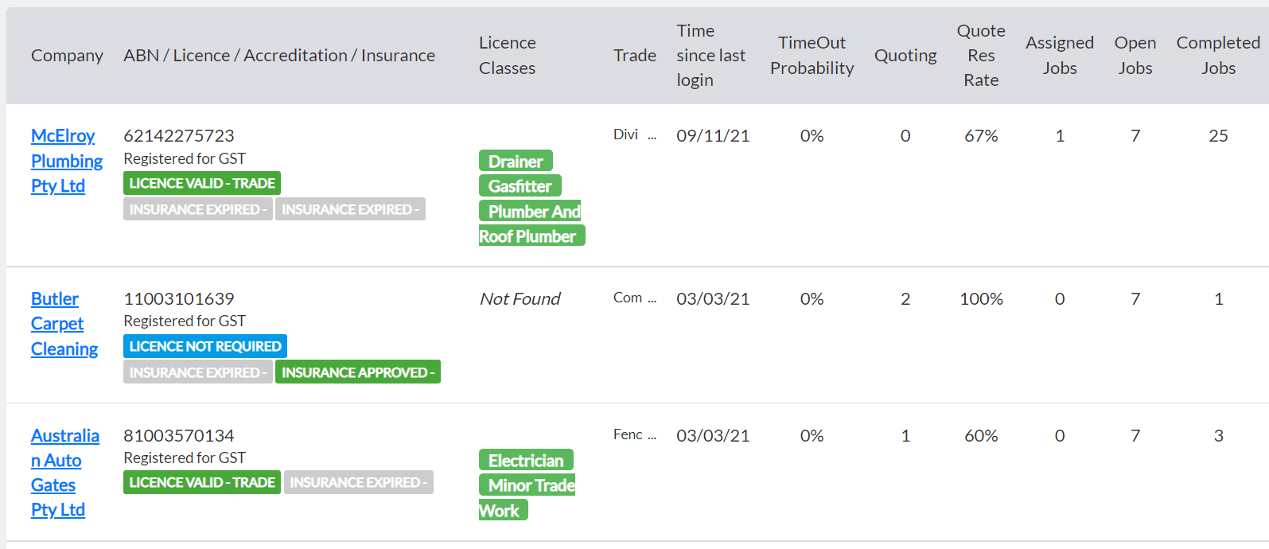Select the Electrician licence class tag
1269x549 pixels.
[526, 460]
